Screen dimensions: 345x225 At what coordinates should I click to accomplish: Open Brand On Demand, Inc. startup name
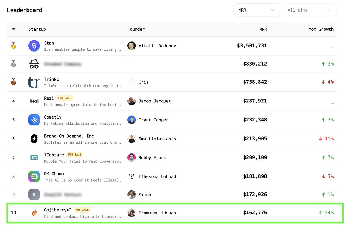tap(70, 136)
